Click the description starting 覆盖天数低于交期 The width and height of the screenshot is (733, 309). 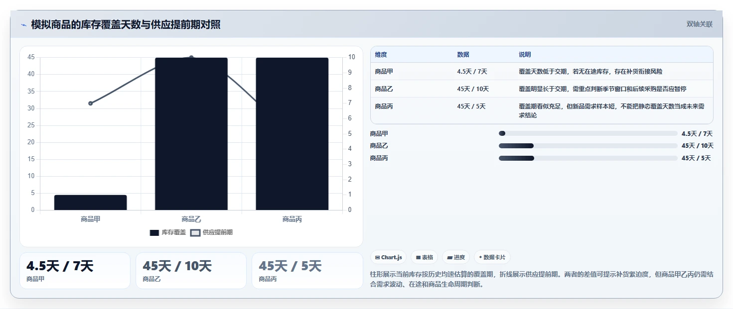[590, 72]
